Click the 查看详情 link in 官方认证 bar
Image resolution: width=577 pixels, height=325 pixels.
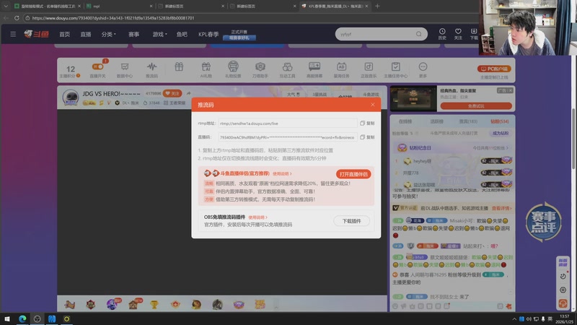point(501,208)
